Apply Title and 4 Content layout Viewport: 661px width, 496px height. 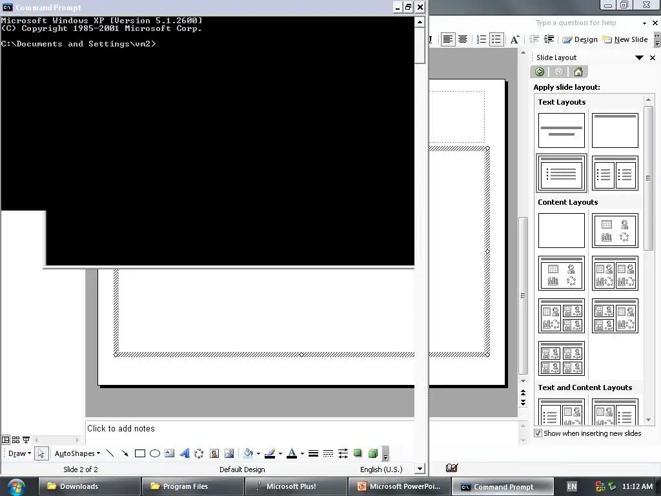[561, 358]
